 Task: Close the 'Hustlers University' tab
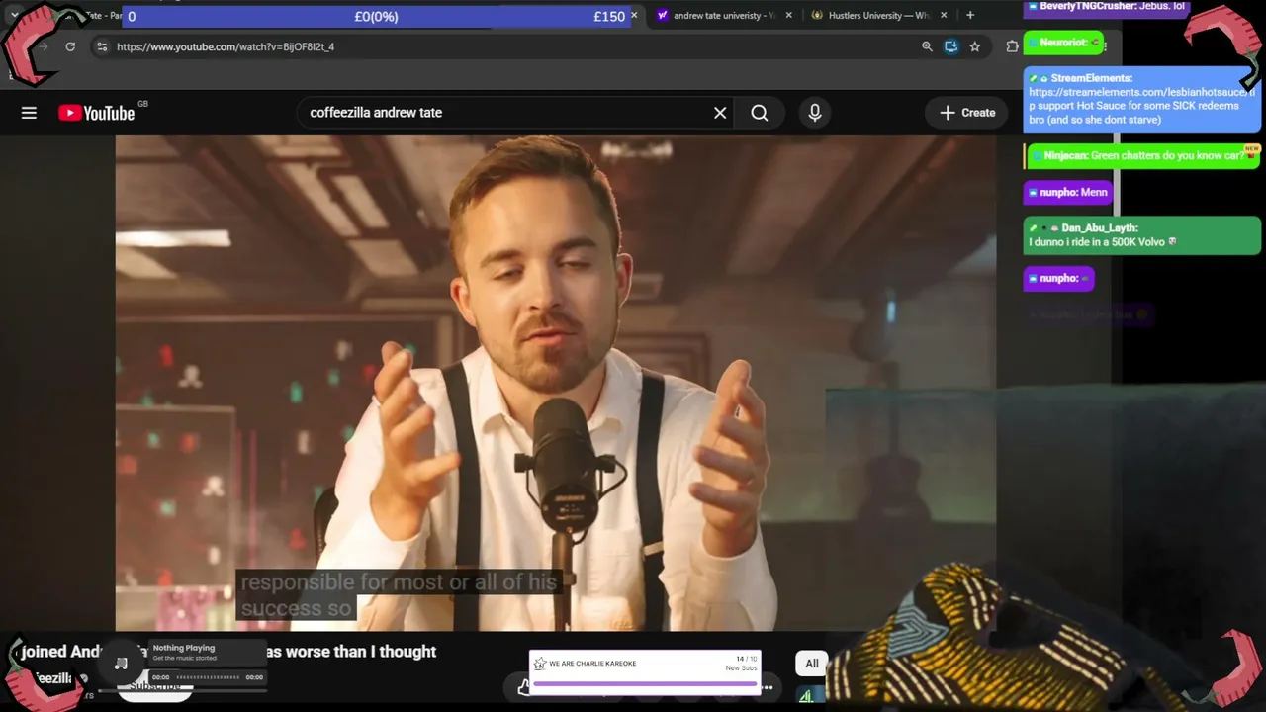pyautogui.click(x=944, y=16)
